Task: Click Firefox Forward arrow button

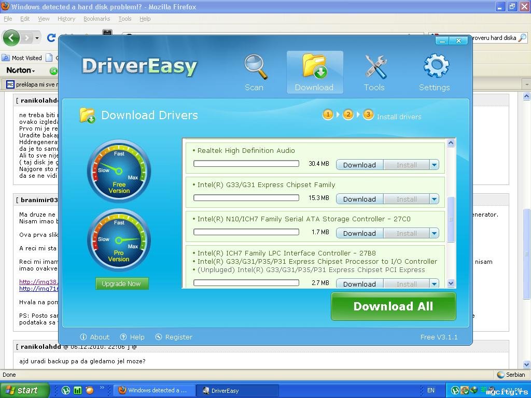Action: [x=26, y=37]
